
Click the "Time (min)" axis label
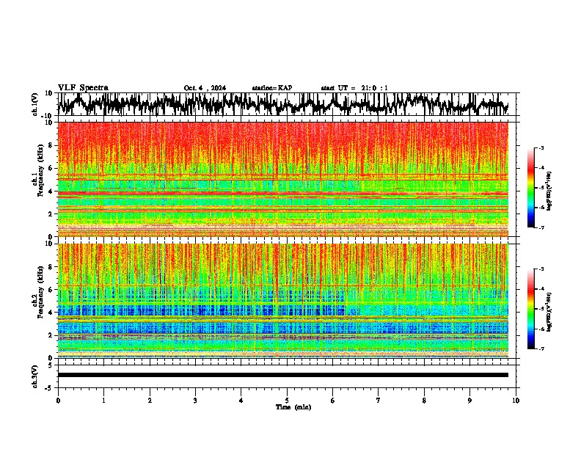293,407
